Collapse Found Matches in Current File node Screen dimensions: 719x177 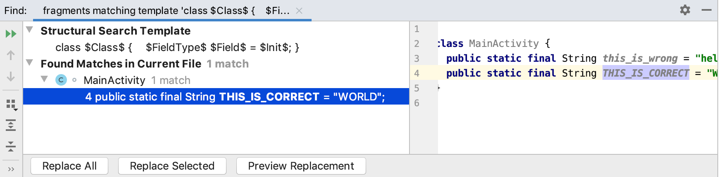[30, 63]
